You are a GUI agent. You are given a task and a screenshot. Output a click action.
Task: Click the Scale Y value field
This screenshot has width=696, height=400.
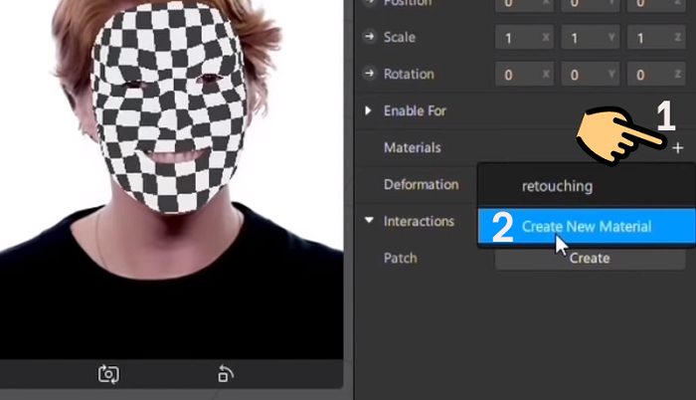(583, 40)
